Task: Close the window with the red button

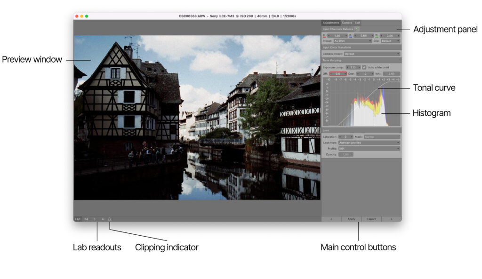Action: coord(77,16)
